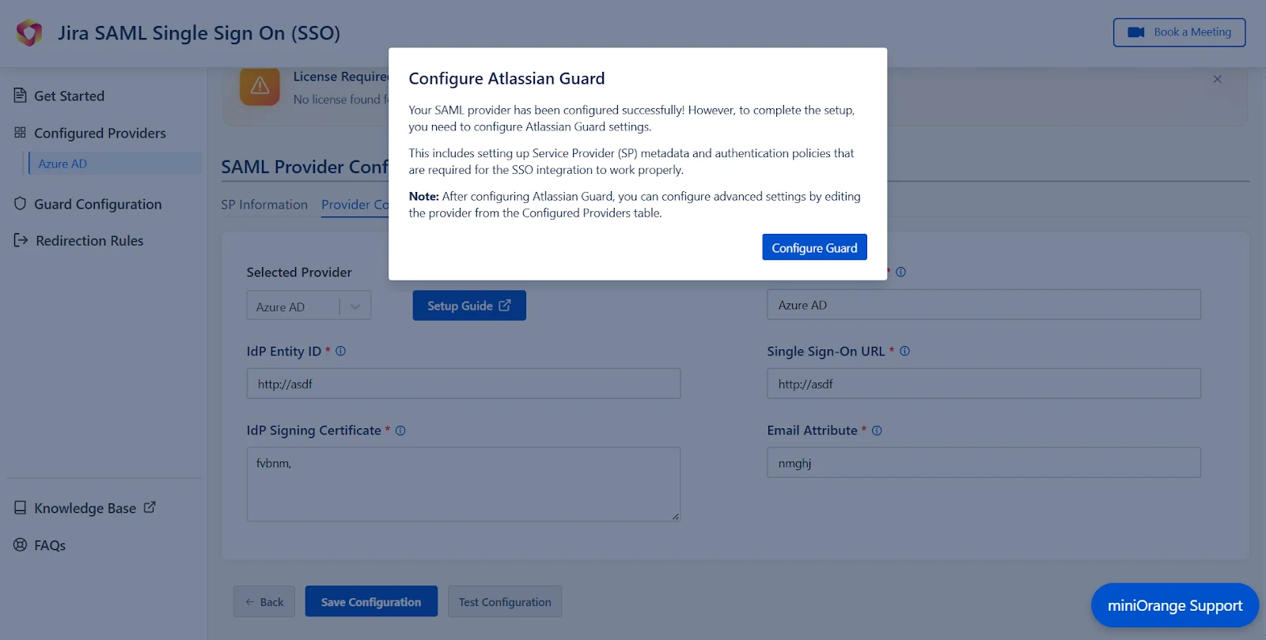1266x640 pixels.
Task: Open the Setup Guide
Action: (x=468, y=305)
